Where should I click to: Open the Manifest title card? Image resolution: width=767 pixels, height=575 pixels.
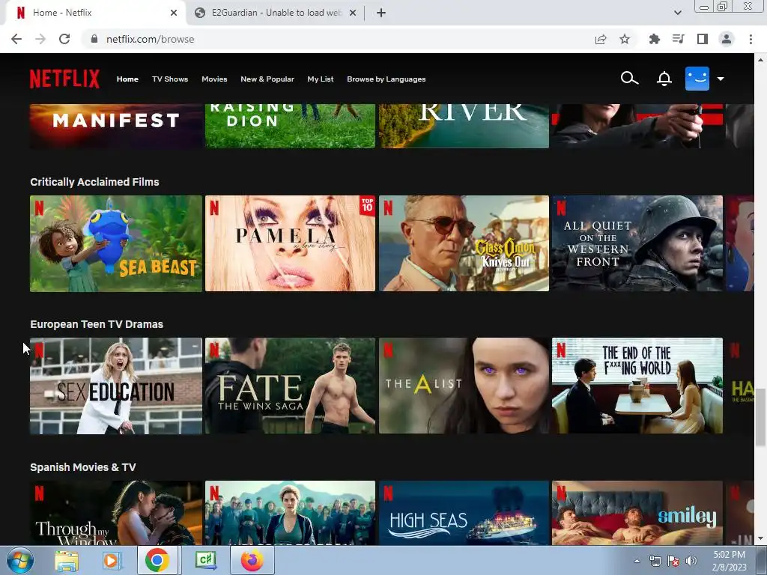pos(116,126)
